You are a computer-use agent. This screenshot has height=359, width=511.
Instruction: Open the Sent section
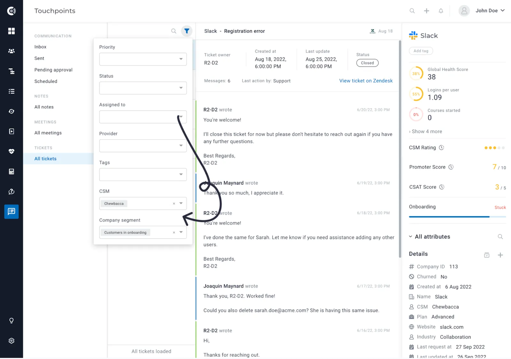[x=39, y=58]
